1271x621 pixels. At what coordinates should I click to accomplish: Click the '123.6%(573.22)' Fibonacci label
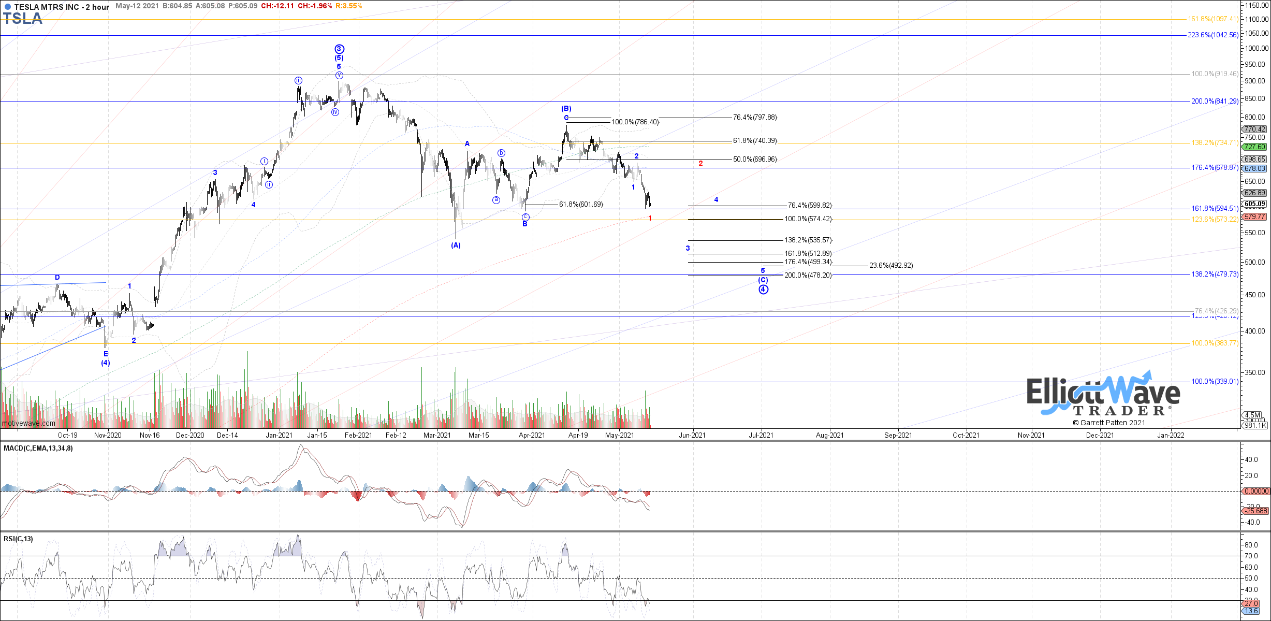1215,220
